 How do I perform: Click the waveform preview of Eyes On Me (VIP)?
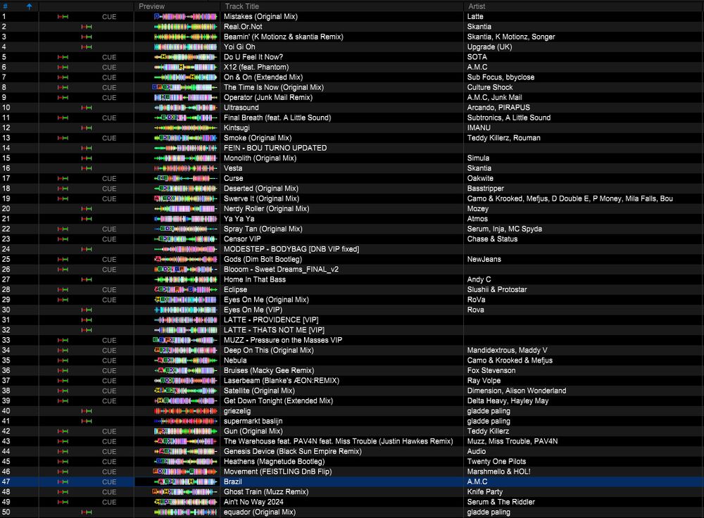pos(185,310)
